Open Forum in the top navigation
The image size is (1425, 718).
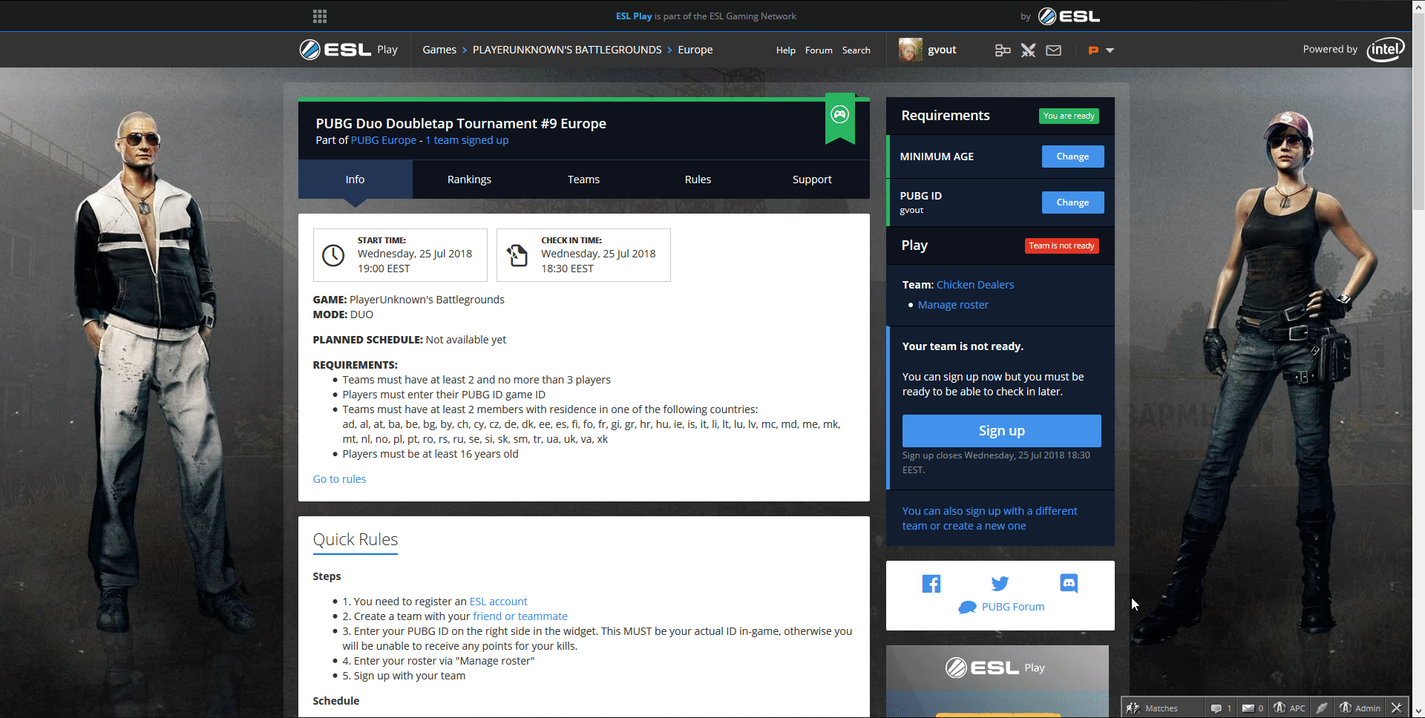pyautogui.click(x=819, y=50)
